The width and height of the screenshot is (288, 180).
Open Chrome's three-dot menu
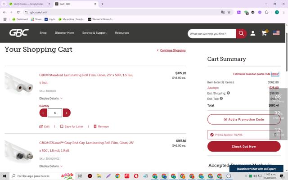pos(284,12)
